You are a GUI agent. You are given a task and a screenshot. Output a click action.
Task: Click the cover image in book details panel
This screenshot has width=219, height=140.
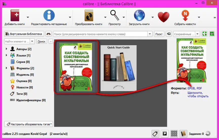coord(191,61)
